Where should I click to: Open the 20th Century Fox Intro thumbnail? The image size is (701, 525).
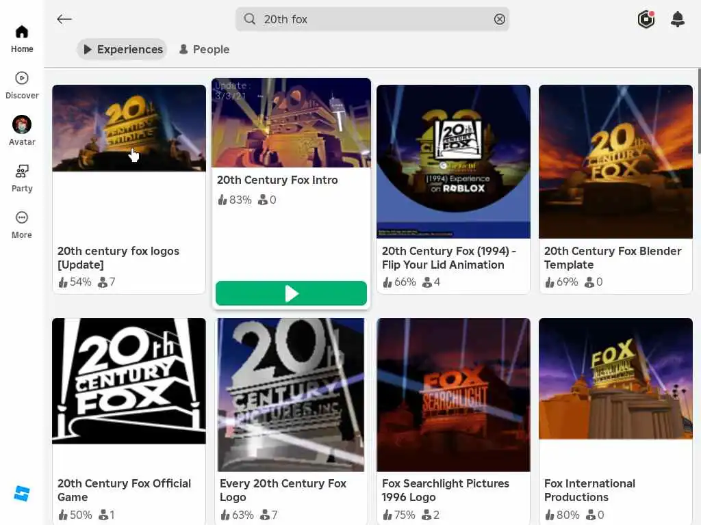coord(291,123)
